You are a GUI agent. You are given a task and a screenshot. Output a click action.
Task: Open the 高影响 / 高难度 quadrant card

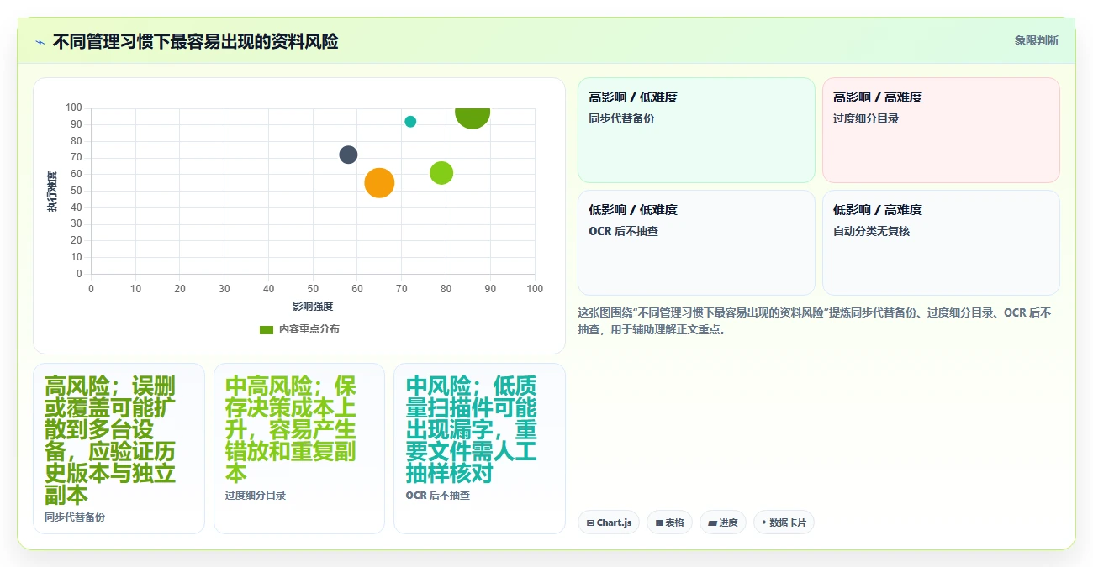tap(941, 130)
